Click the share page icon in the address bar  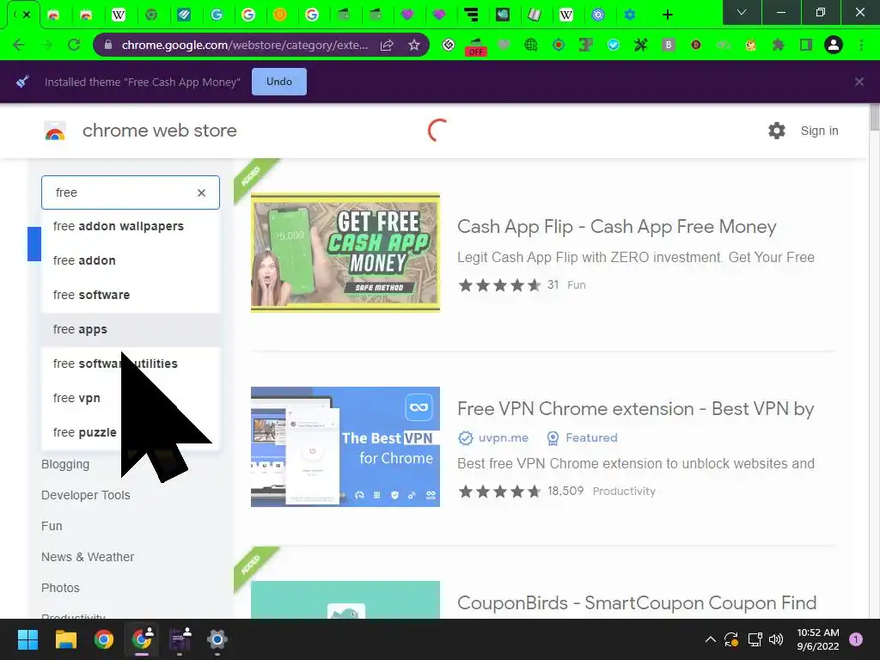(x=386, y=45)
